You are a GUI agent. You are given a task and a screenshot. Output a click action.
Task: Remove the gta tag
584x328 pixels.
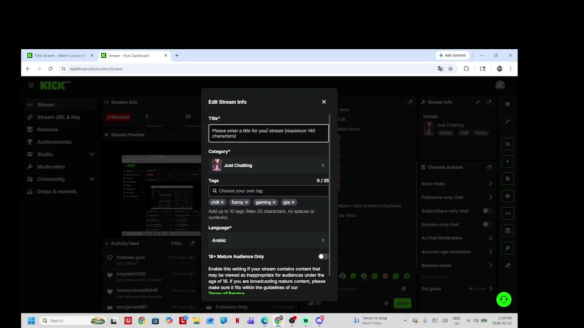(293, 202)
